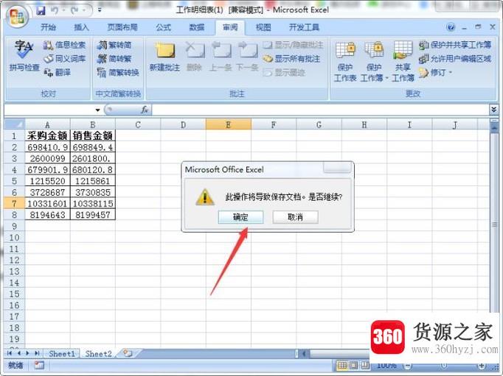Open 修订 track changes dropdown
The width and height of the screenshot is (503, 376).
[x=436, y=73]
